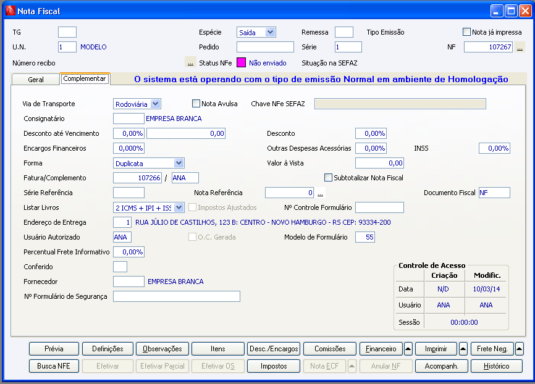Click the modification date 10/03/14
Image resolution: width=535 pixels, height=384 pixels.
[x=486, y=289]
